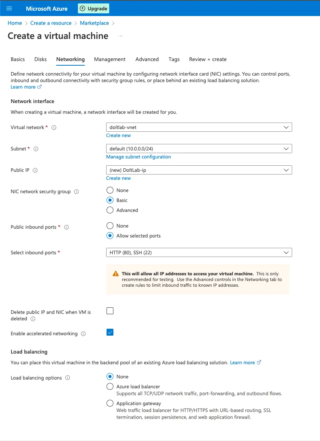The width and height of the screenshot is (320, 441).
Task: Open Manage subnet configuration link
Action: pos(139,157)
